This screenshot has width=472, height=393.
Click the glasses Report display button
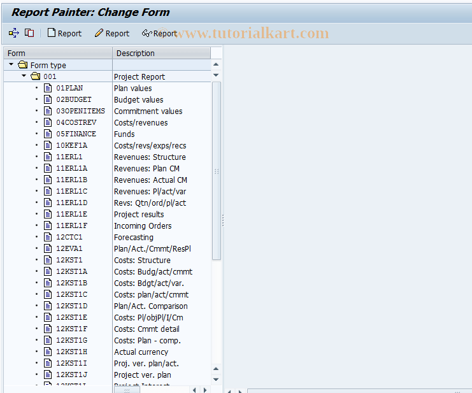coord(159,33)
